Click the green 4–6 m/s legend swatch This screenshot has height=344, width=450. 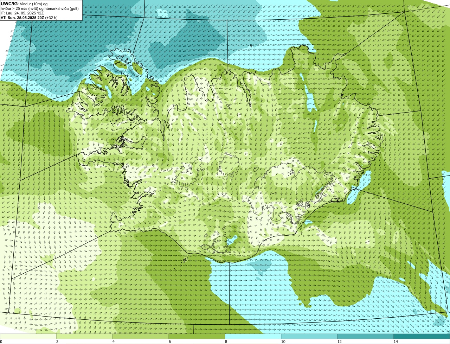(141, 336)
